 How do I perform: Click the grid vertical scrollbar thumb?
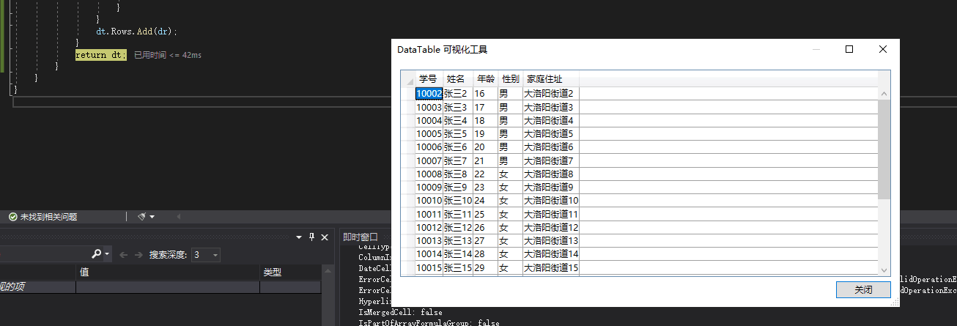[x=884, y=149]
